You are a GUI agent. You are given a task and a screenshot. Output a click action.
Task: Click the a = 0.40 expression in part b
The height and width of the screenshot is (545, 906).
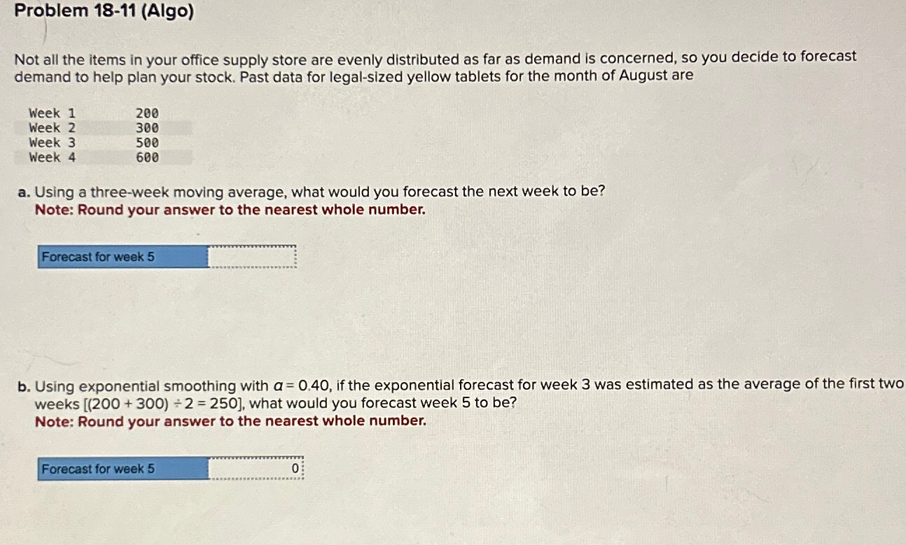(x=300, y=385)
